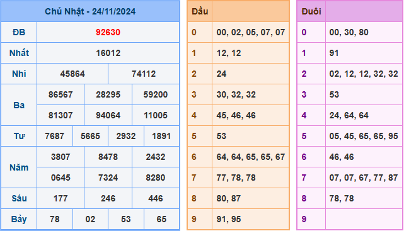
Task: Click the Đuôi row digit 9
Action: coord(304,220)
